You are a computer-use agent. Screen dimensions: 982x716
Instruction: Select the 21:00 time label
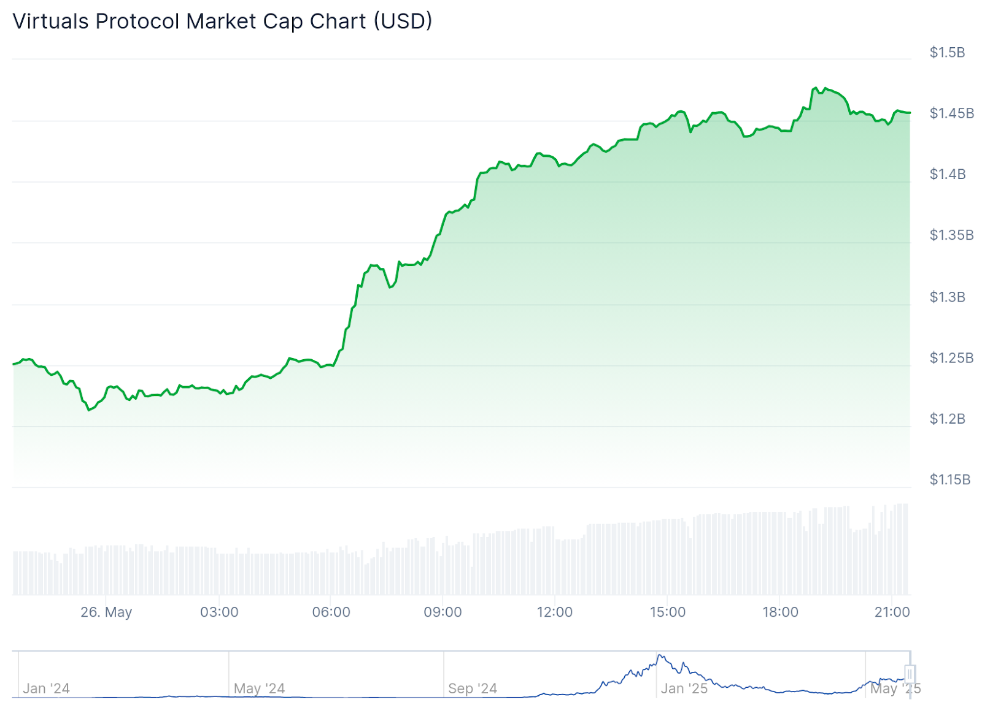tap(892, 612)
